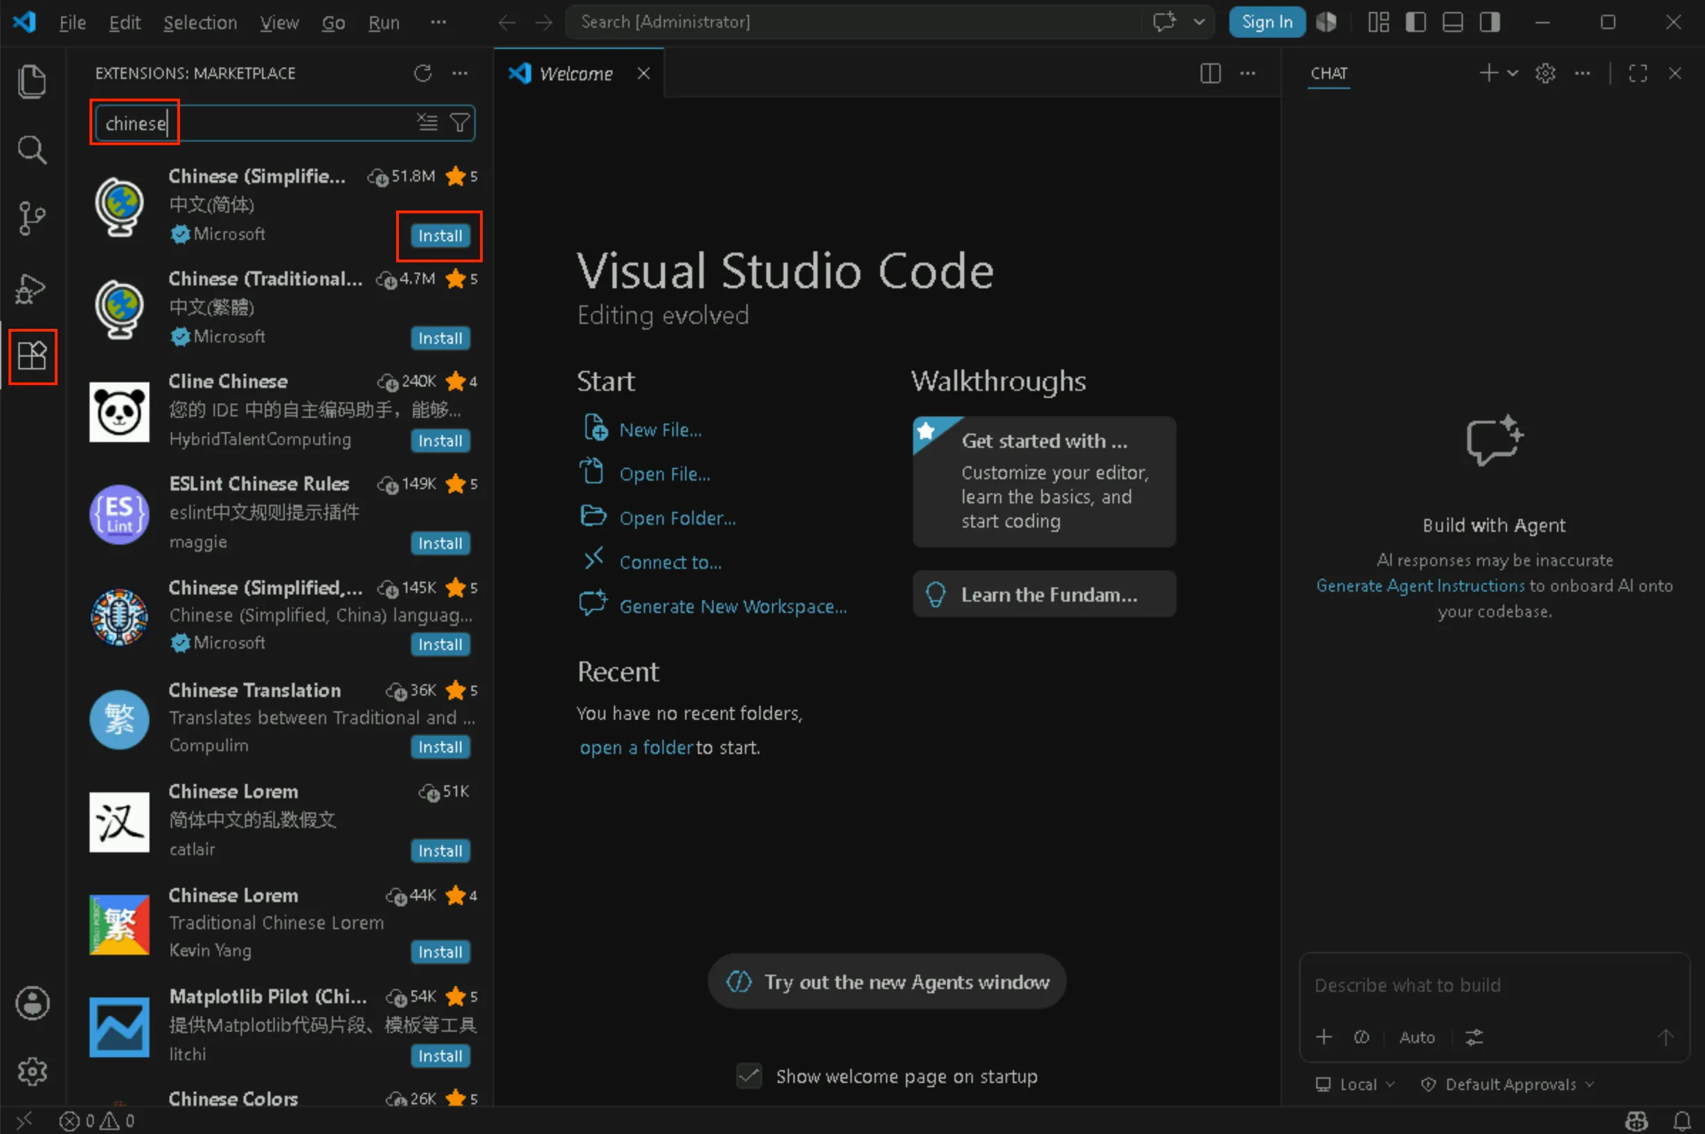Open the Copilot status icon in status bar
Viewport: 1705px width, 1134px height.
pos(1636,1121)
